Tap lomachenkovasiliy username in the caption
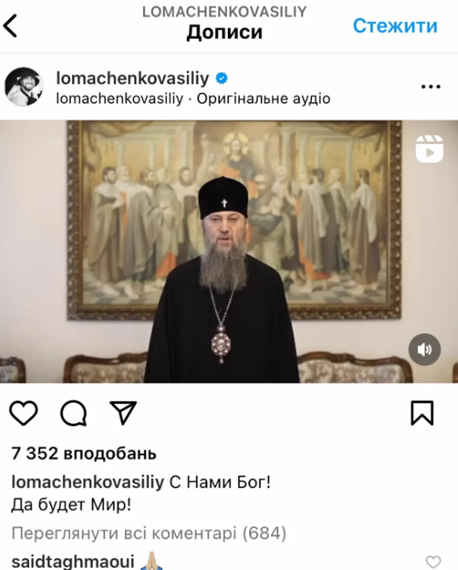458x570 pixels. 88,483
